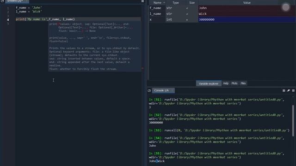Click the browse tabs icon left of untitled0.py
Screen dimensions: 296x166
pos(2,1)
